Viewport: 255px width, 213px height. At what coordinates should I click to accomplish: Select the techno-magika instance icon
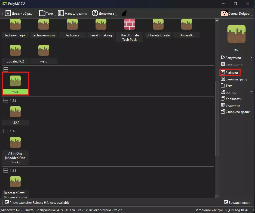(x=44, y=24)
